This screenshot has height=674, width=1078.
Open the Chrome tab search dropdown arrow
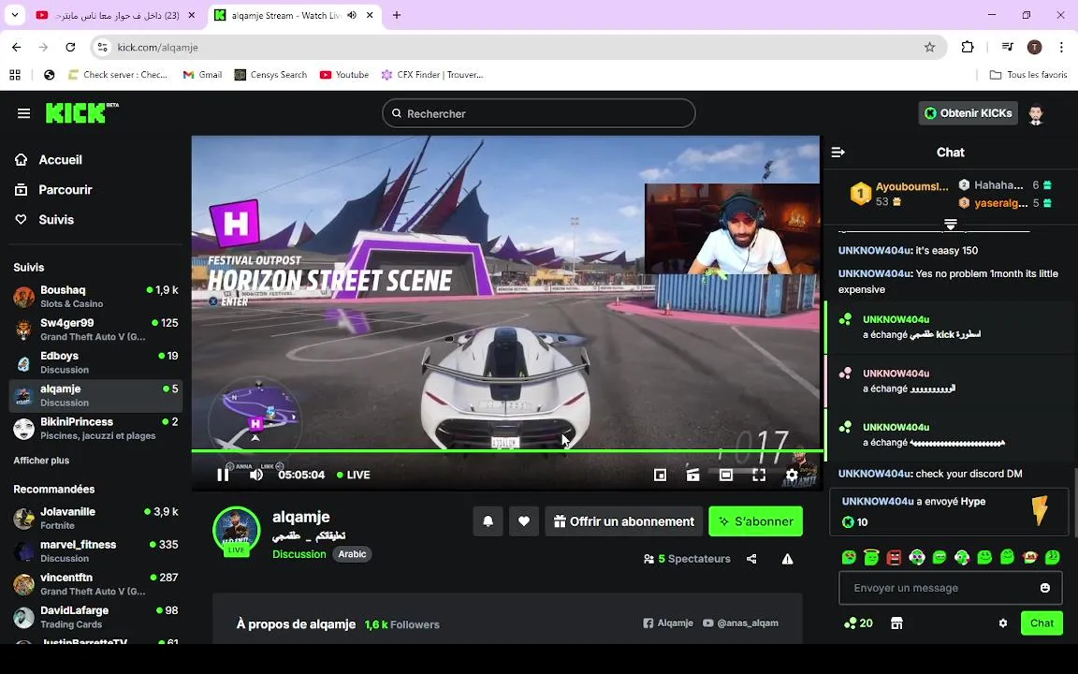tap(14, 15)
